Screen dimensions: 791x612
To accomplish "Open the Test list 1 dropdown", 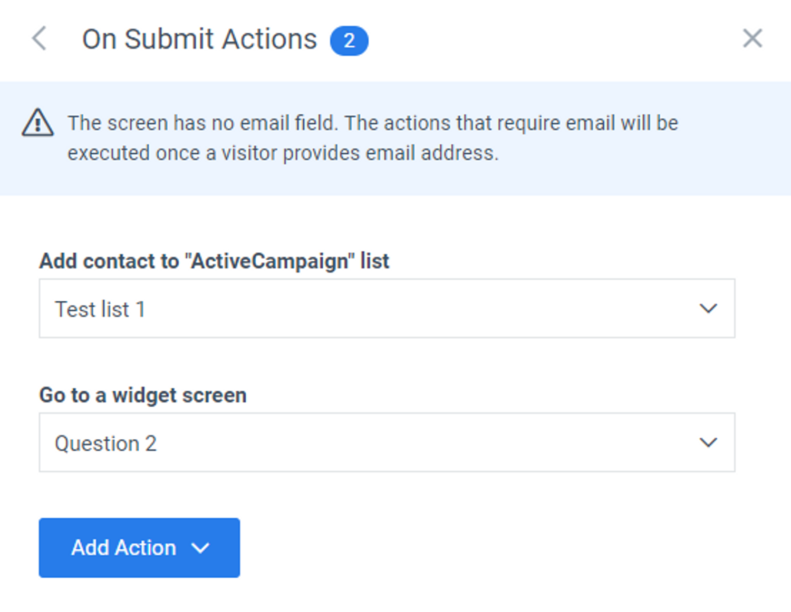I will click(387, 309).
